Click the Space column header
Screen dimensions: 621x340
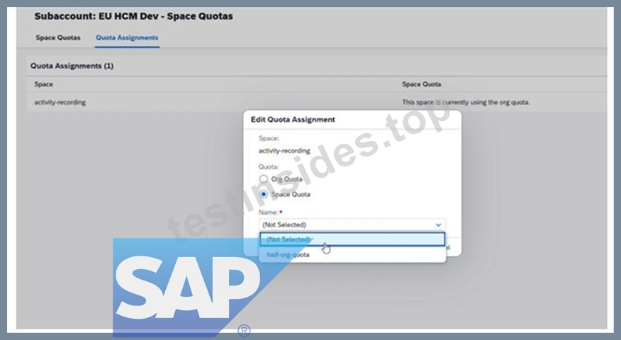(43, 84)
